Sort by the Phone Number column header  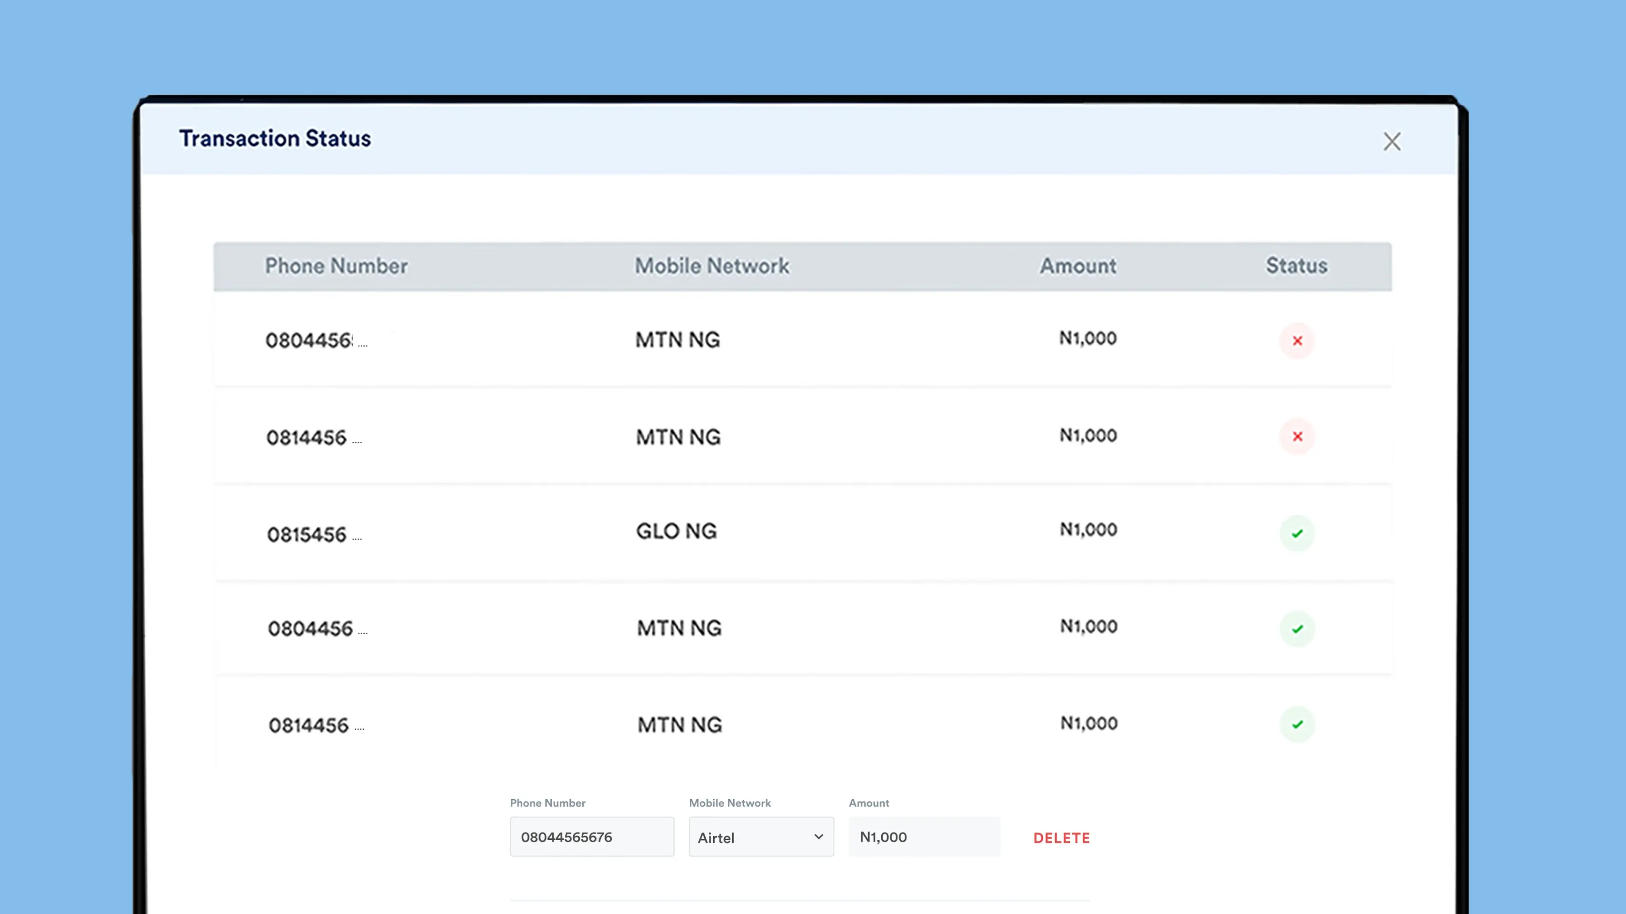click(x=337, y=266)
